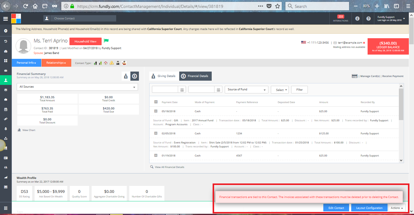The height and width of the screenshot is (215, 414).
Task: Open the View Chart link
Action: 29,130
